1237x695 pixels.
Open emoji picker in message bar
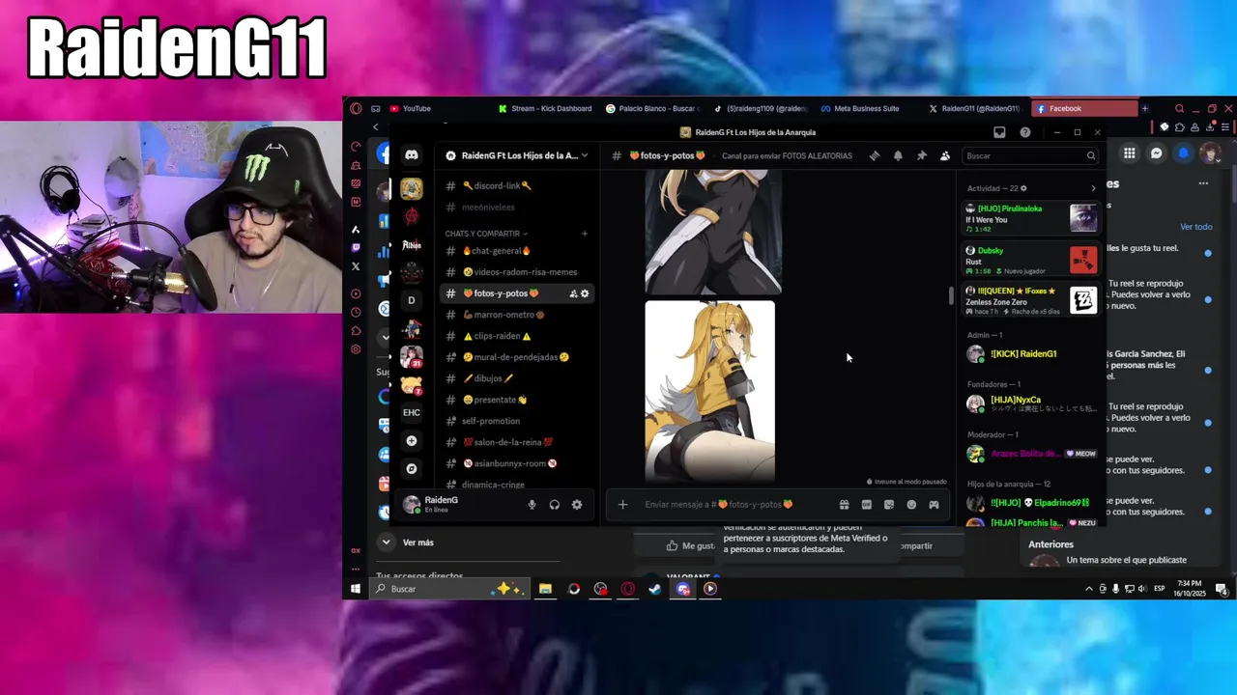(x=911, y=505)
